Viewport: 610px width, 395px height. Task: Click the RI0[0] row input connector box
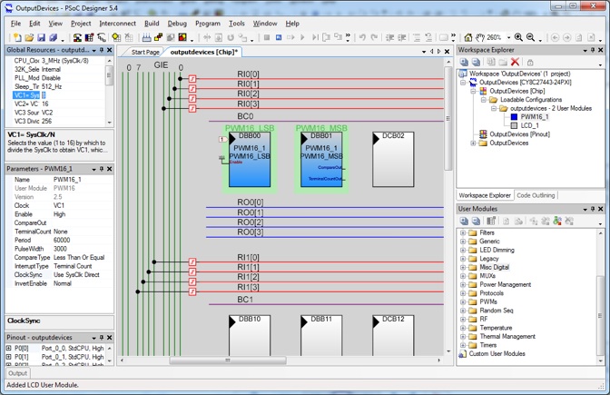pyautogui.click(x=192, y=79)
